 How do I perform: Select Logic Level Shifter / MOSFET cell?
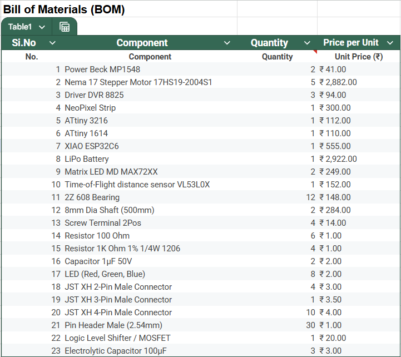tap(150, 338)
